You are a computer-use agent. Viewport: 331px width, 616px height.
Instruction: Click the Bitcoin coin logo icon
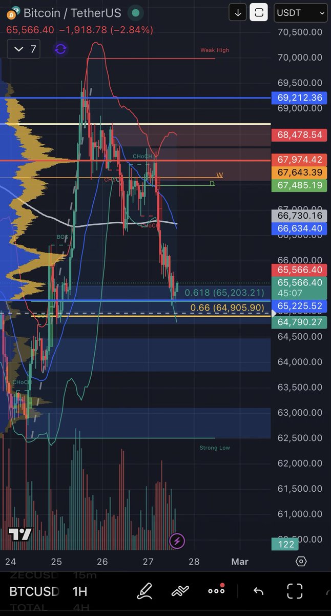coord(13,12)
